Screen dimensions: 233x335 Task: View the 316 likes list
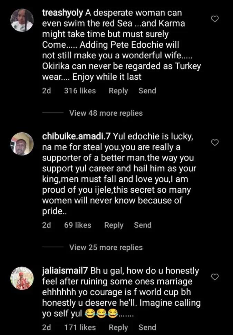pos(80,91)
